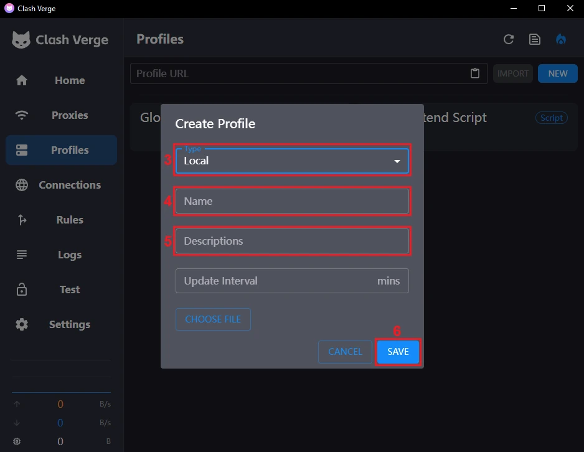Cancel the Create Profile dialog

click(345, 352)
